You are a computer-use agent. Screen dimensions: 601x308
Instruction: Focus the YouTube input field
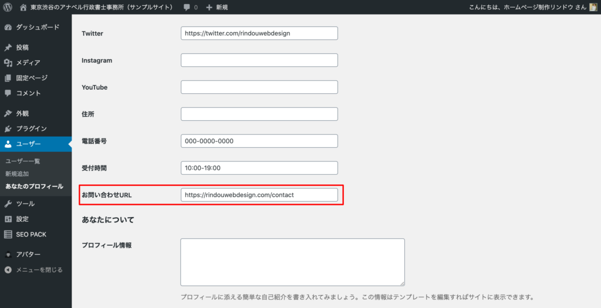click(x=259, y=87)
